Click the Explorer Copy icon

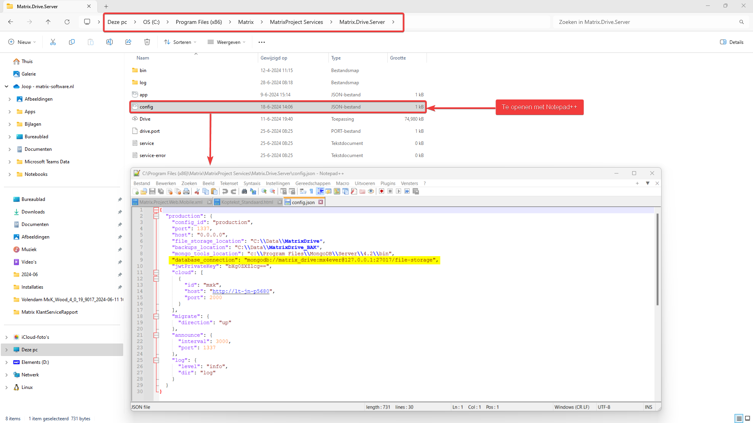click(x=72, y=42)
